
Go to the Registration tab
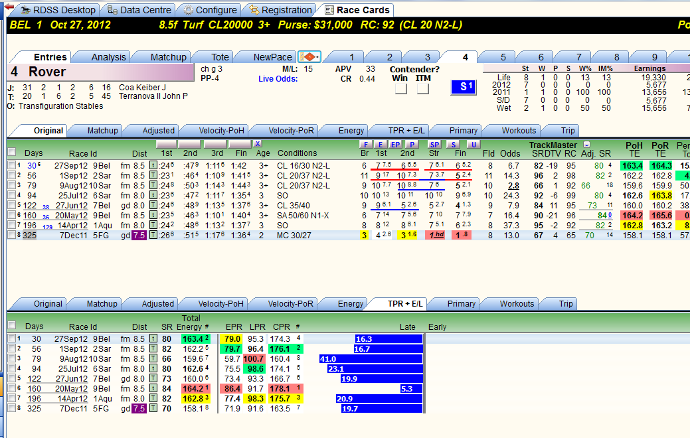point(281,10)
